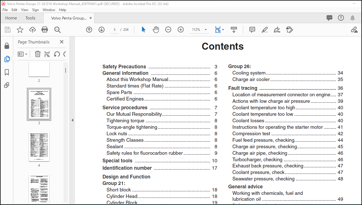Screen dimensions: 362x205
Task: Click the thumbnails panel scrollbar
Action: 66,71
